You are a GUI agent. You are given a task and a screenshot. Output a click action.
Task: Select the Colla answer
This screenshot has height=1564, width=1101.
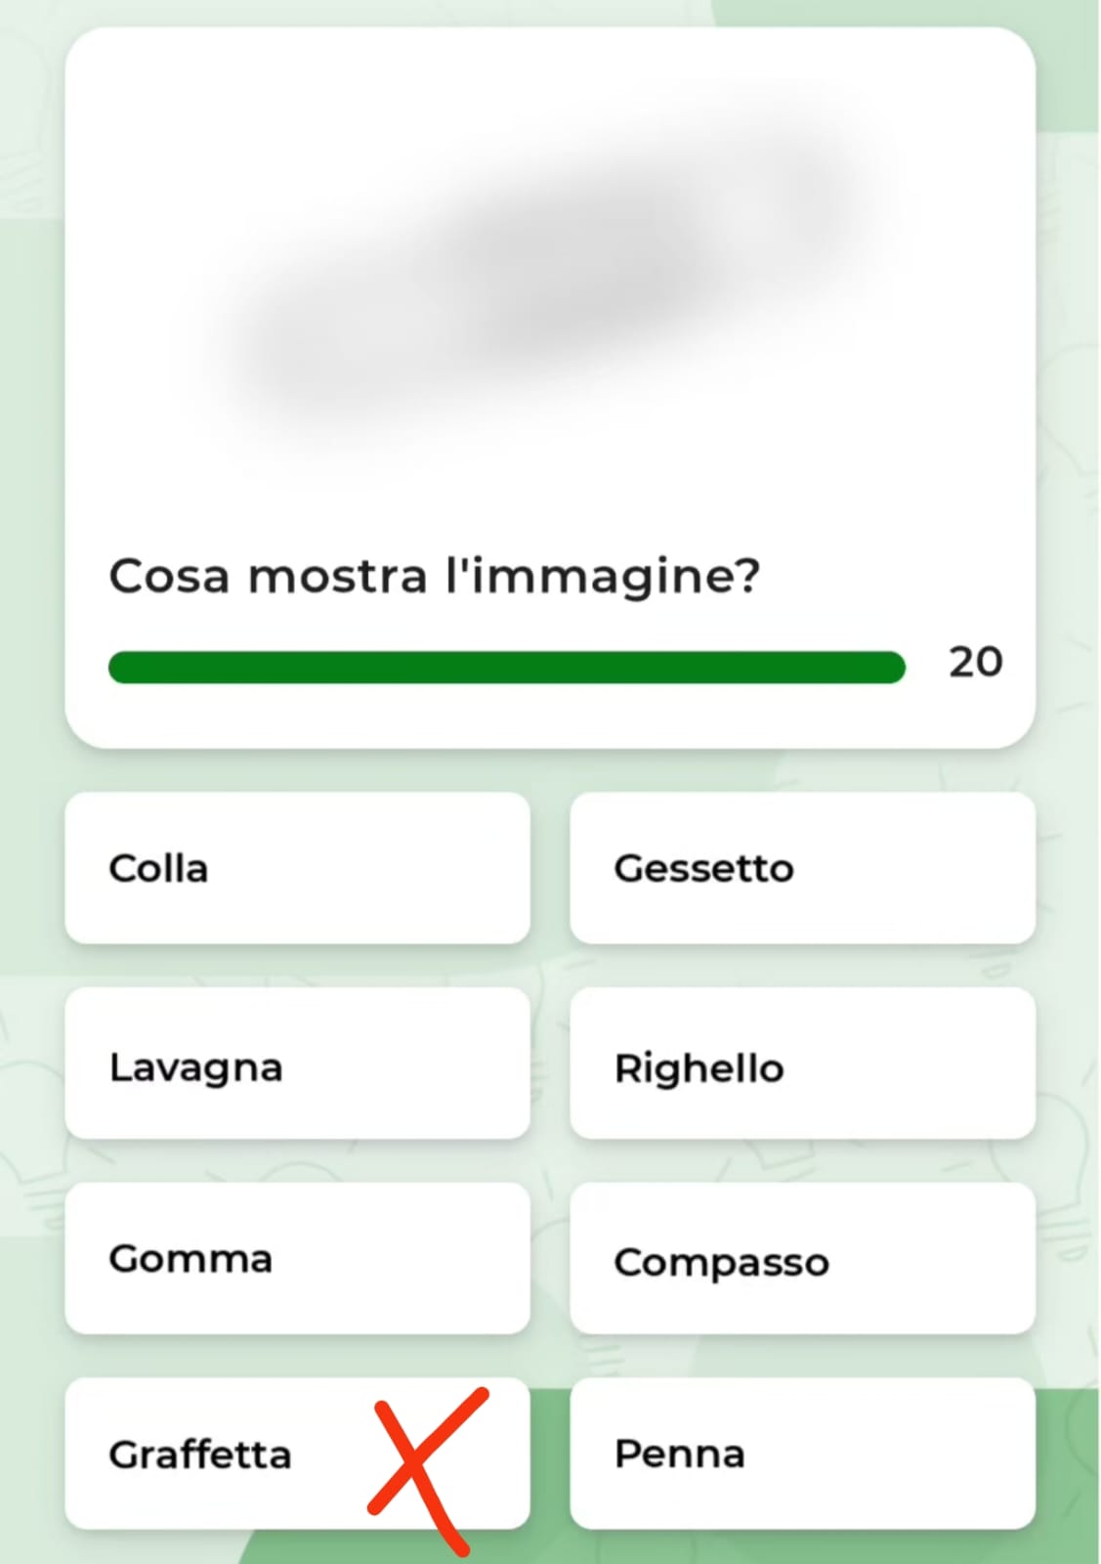point(297,868)
